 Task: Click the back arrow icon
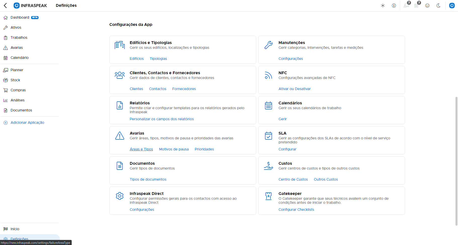[x=5, y=6]
